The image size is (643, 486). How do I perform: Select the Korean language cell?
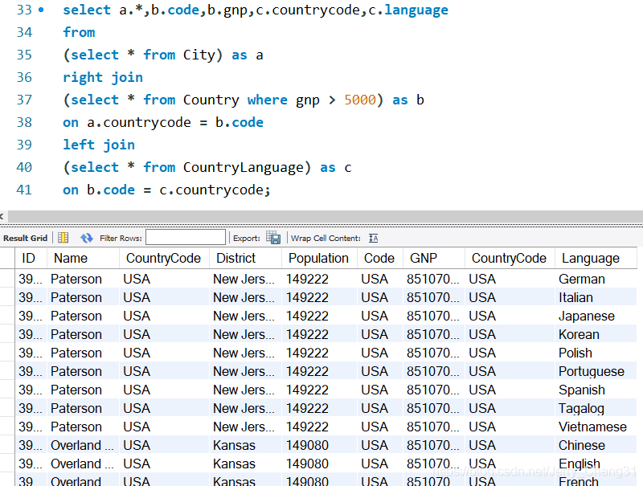coord(596,334)
